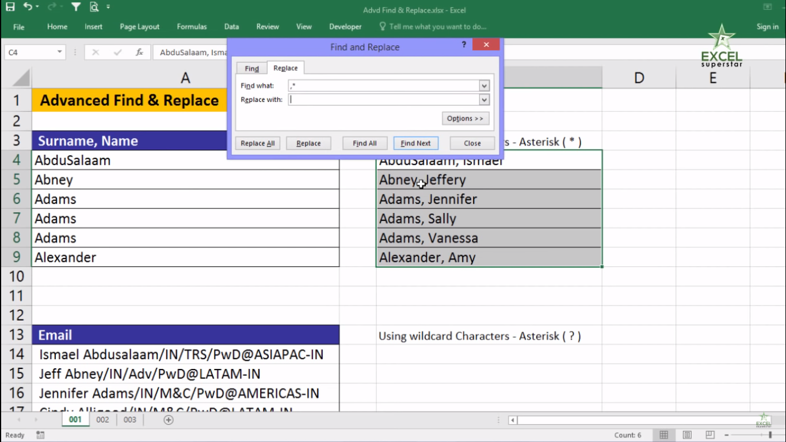Click the Close button in dialog
Image resolution: width=786 pixels, height=442 pixels.
click(x=472, y=143)
